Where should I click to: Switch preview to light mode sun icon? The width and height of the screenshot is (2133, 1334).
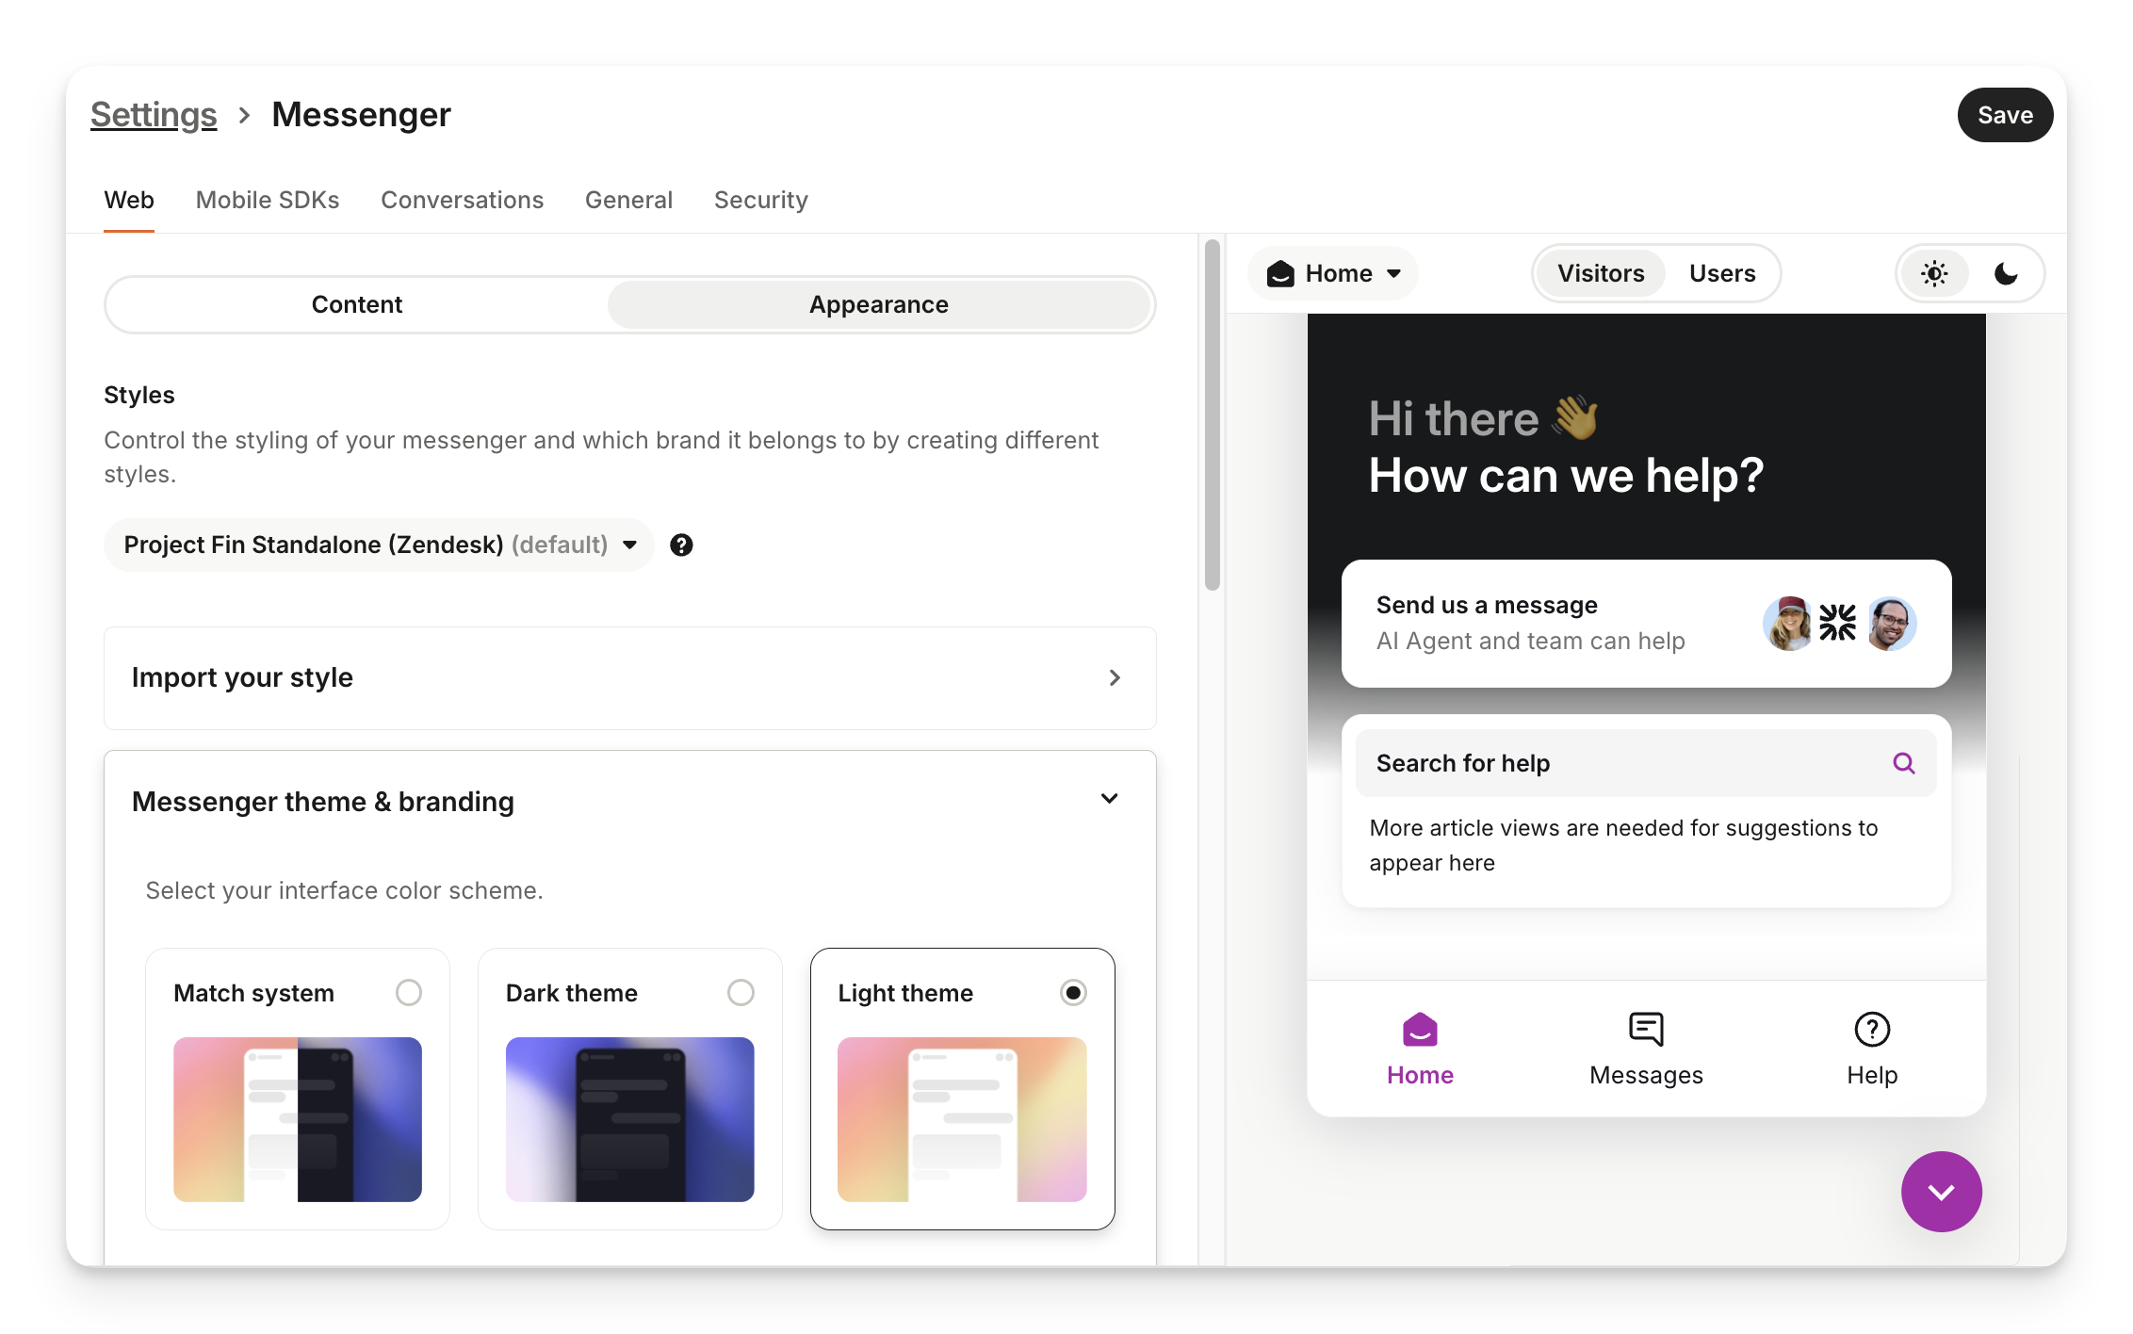coord(1934,274)
